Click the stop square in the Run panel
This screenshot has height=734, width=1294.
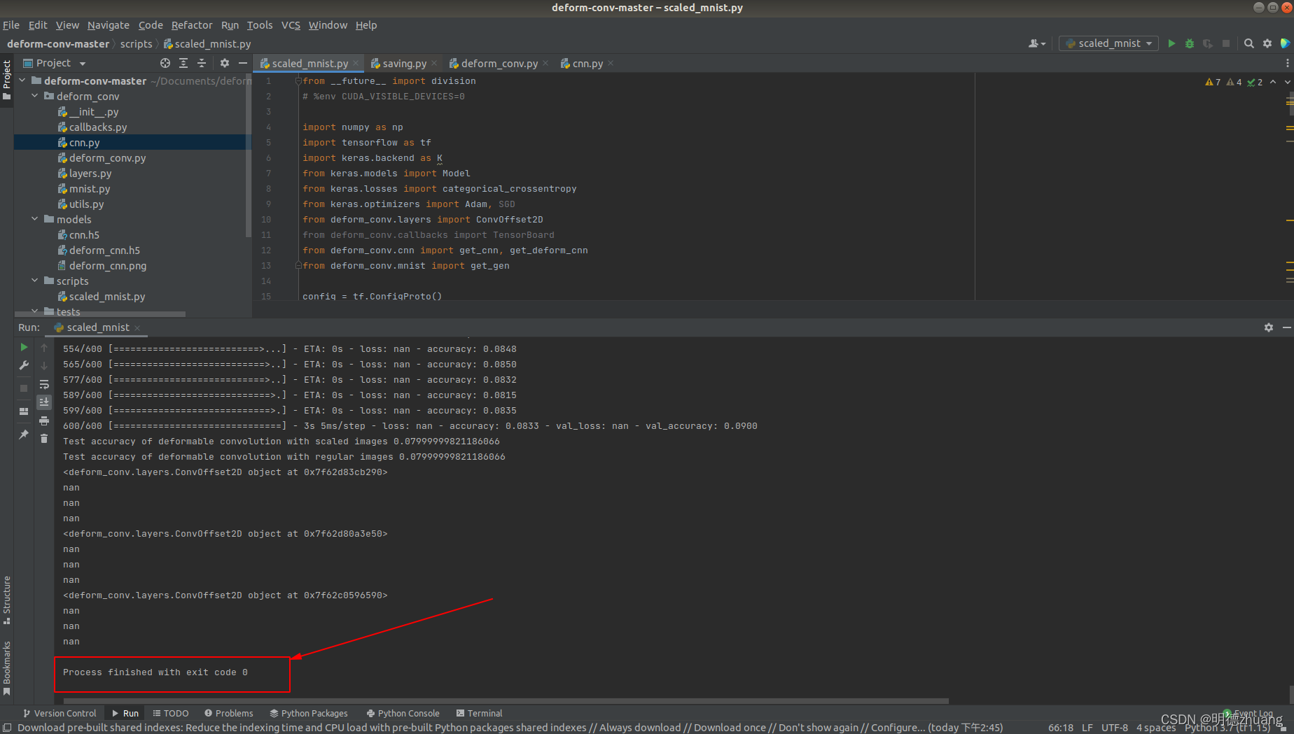[x=24, y=388]
